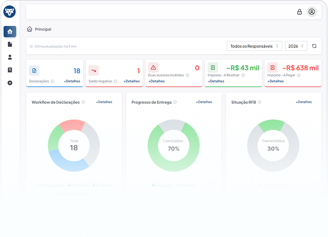Open Detalhes for Progresso de Entrega chart
328x237 pixels.
(204, 102)
